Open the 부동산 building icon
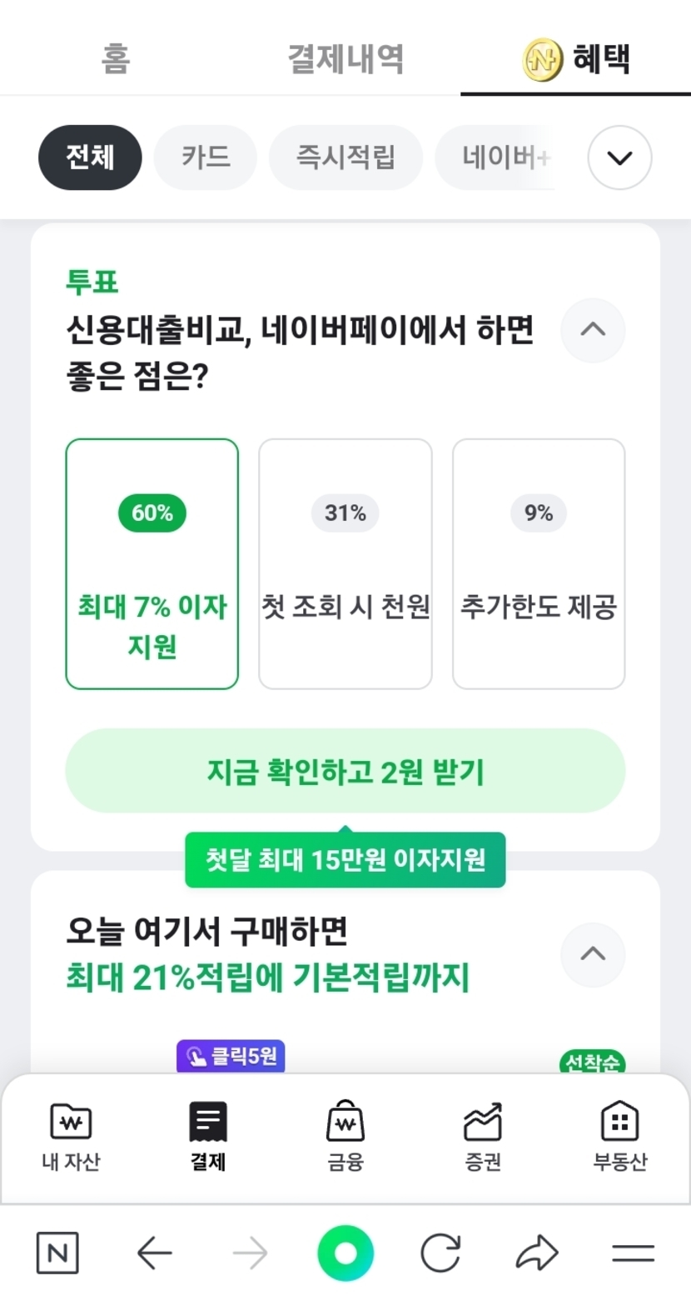This screenshot has height=1301, width=691. click(x=619, y=1122)
